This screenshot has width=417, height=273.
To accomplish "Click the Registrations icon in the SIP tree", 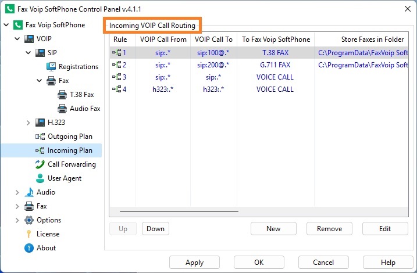I will [51, 67].
